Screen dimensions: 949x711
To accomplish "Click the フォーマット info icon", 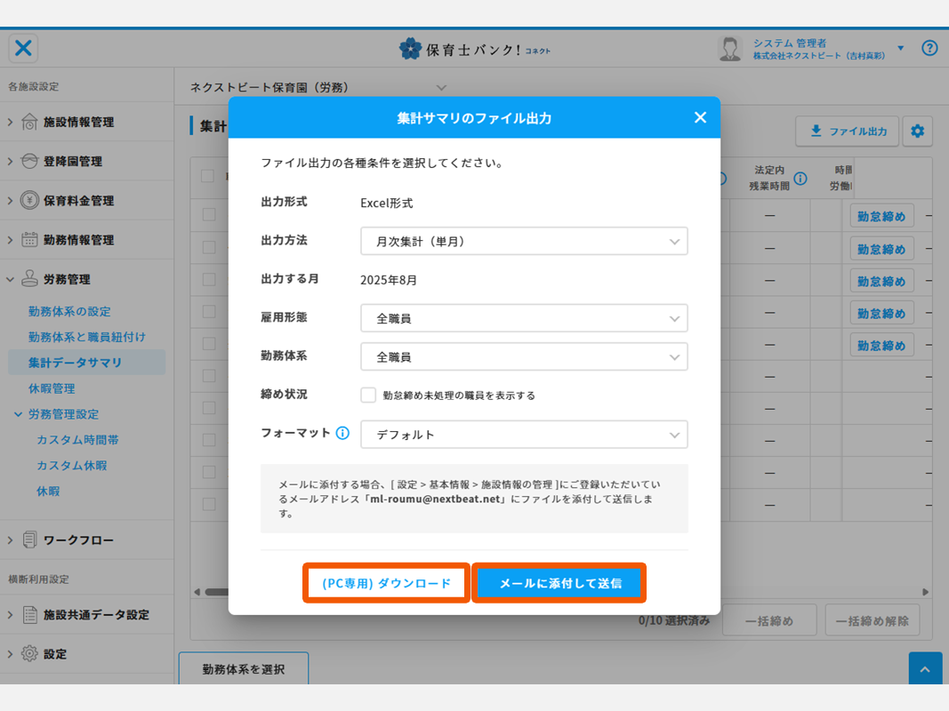I will (x=342, y=434).
